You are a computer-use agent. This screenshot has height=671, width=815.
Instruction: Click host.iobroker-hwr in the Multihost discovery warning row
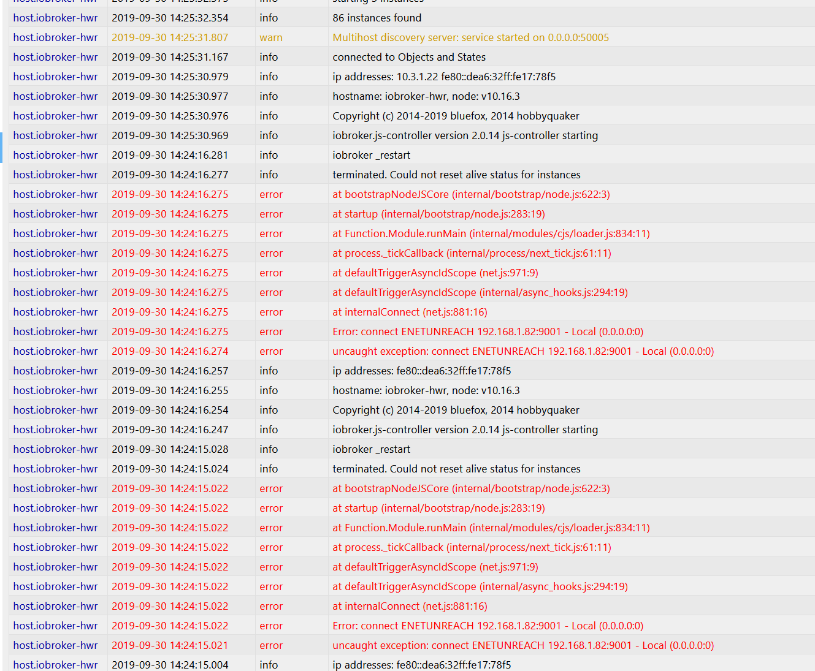(x=55, y=37)
